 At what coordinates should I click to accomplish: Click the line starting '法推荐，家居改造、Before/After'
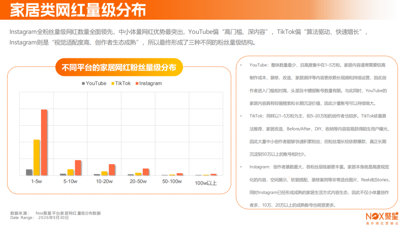(x=319, y=129)
